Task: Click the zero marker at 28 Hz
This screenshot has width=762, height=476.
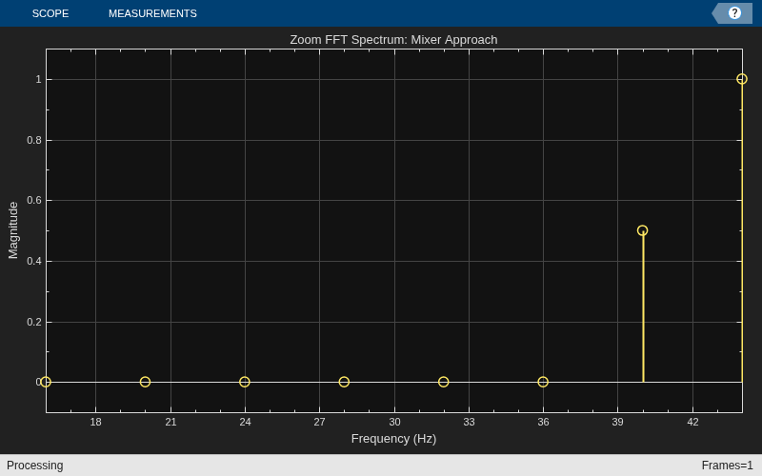Action: pyautogui.click(x=344, y=382)
